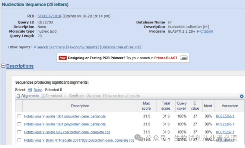The width and height of the screenshot is (245, 148).
Task: Open accession KC823265.1
Action: [x=225, y=124]
